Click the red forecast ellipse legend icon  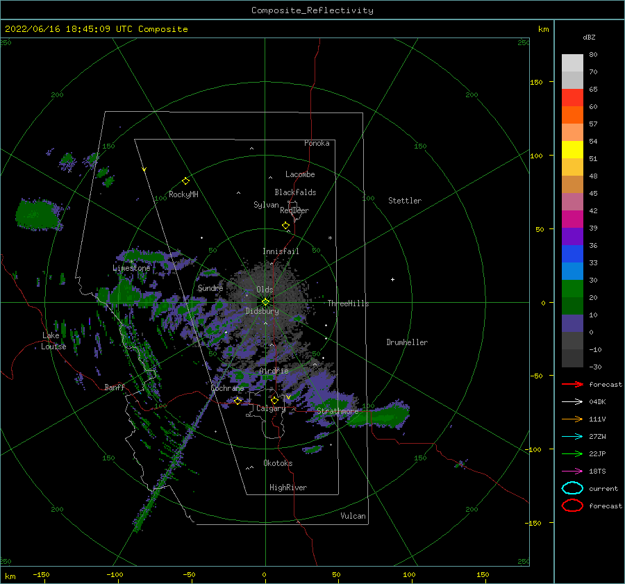(x=572, y=506)
